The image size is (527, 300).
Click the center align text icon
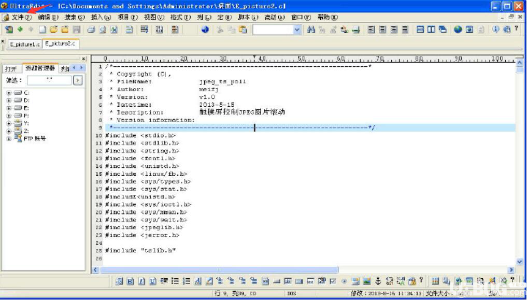(383, 30)
